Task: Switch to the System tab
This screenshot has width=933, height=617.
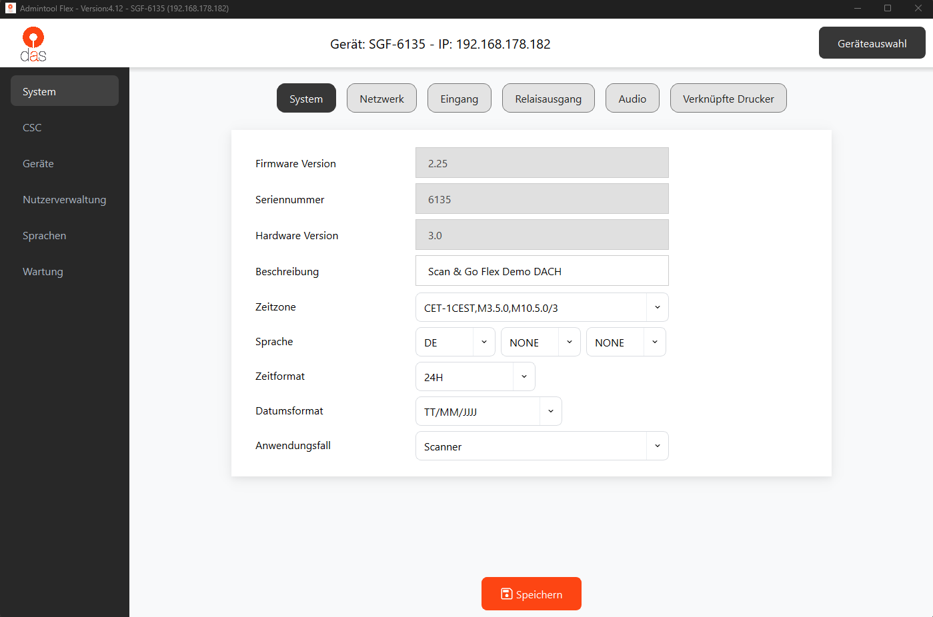Action: coord(306,98)
